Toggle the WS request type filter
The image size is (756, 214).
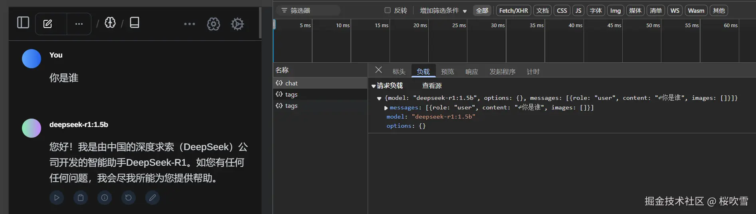click(675, 10)
